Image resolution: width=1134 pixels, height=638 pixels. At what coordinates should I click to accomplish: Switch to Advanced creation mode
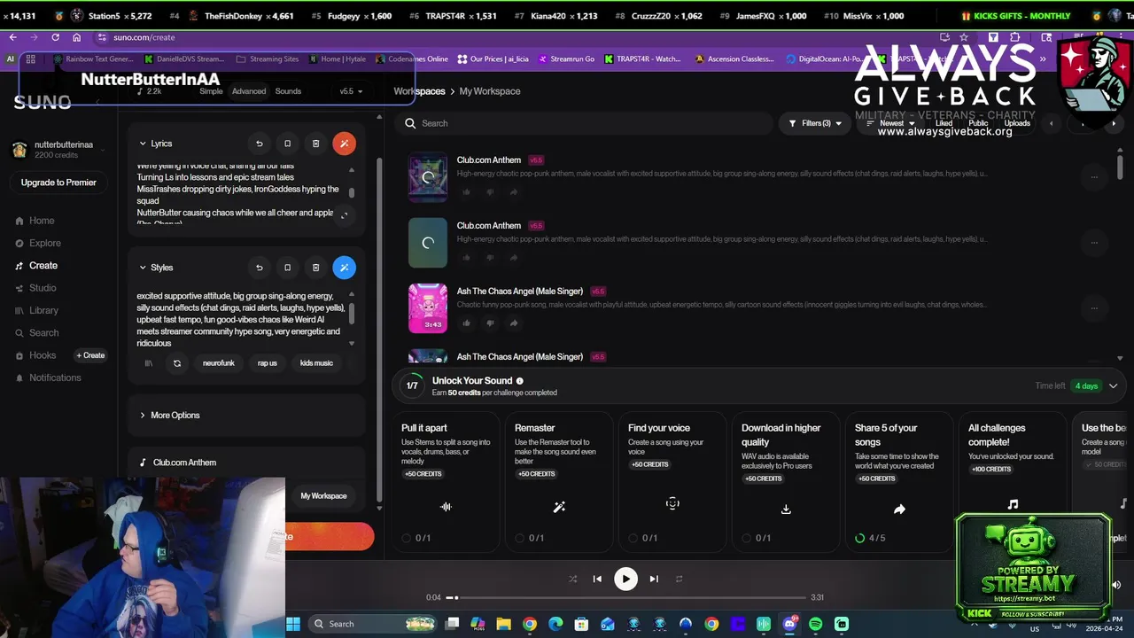(249, 91)
